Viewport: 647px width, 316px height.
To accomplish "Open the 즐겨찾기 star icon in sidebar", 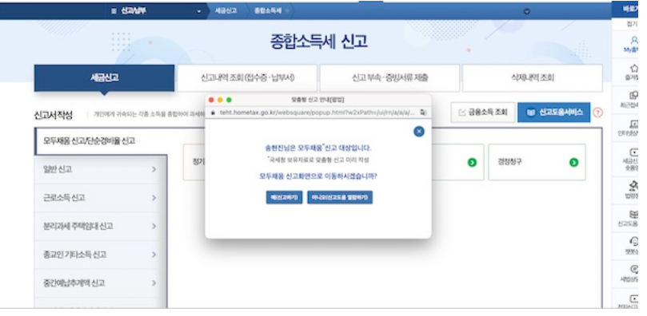I will tap(634, 69).
